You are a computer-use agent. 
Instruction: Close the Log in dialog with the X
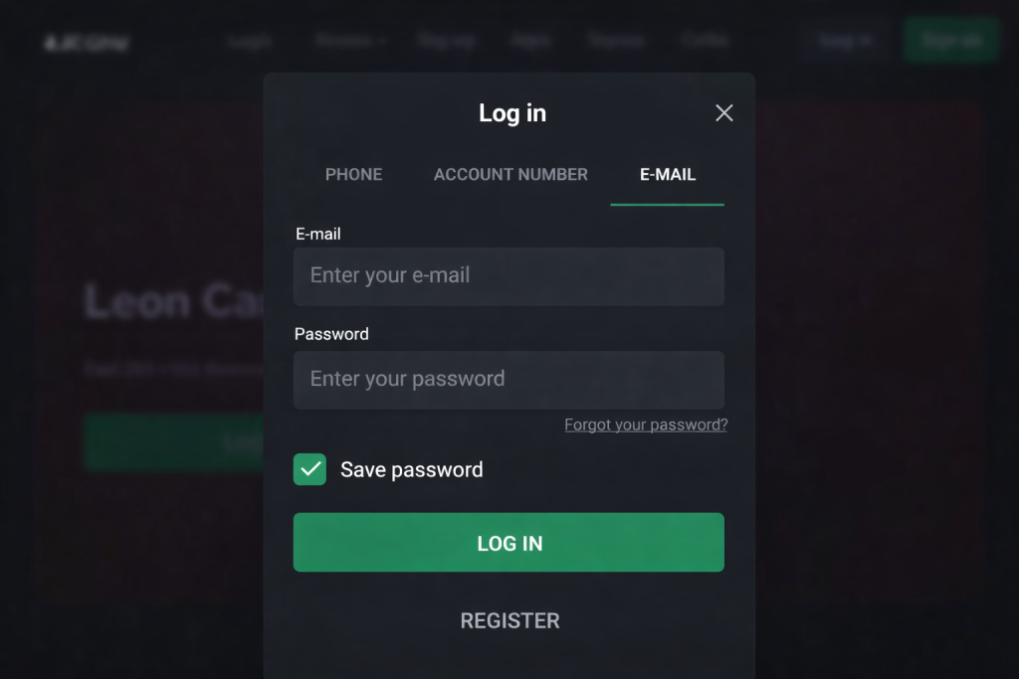click(x=724, y=113)
